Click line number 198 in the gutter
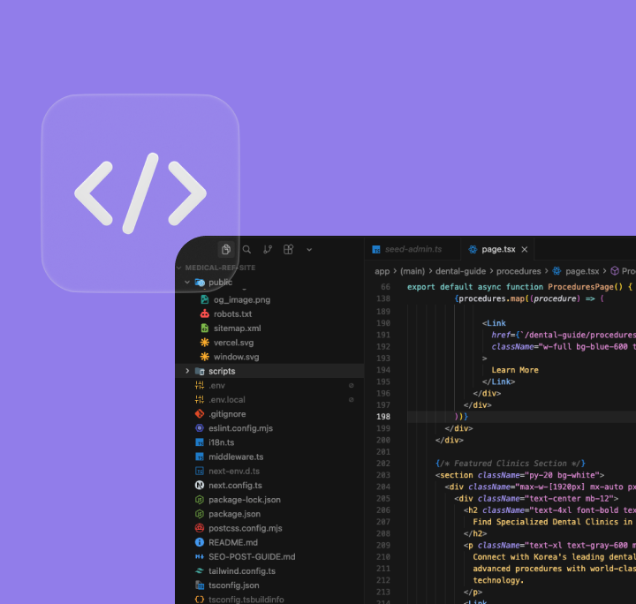636x604 pixels. coord(383,415)
